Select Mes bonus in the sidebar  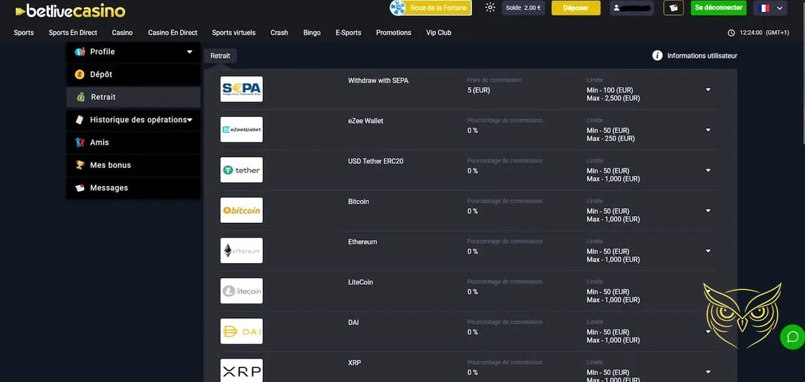[110, 165]
